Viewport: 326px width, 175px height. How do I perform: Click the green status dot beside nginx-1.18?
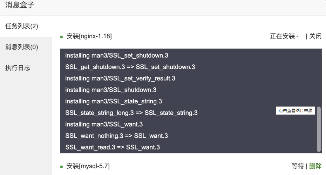tap(61, 36)
